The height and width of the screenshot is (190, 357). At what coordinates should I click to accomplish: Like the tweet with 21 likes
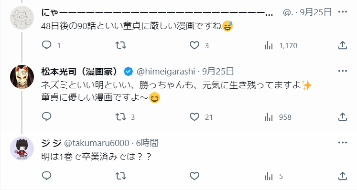pos(195,117)
